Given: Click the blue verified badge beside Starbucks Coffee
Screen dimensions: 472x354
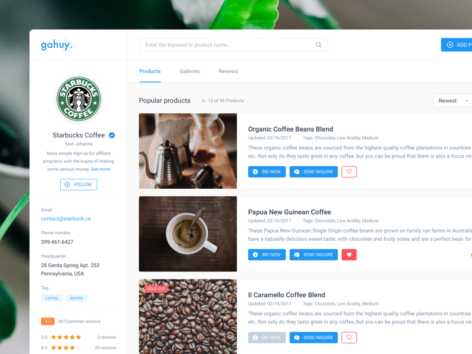Looking at the screenshot, I should 112,135.
